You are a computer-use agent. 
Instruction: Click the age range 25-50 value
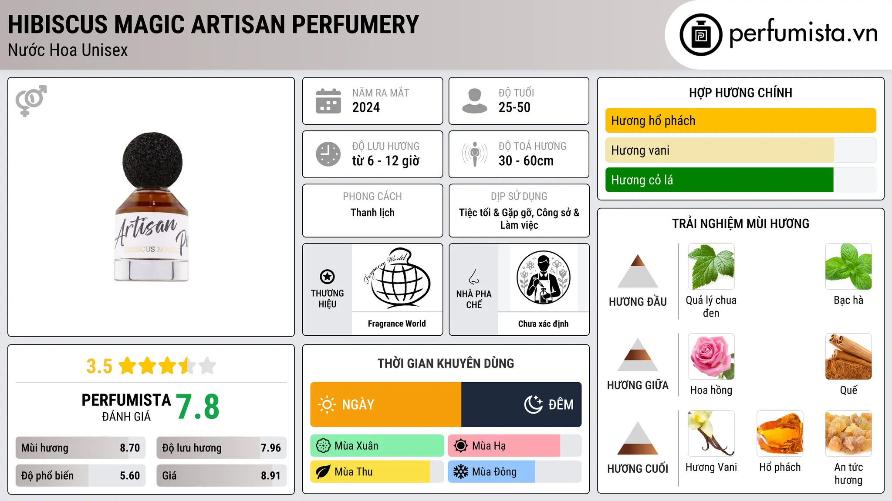click(x=514, y=107)
